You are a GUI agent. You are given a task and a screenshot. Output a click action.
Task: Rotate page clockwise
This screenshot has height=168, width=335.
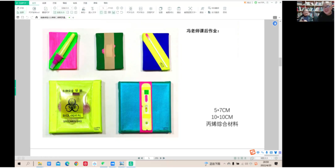tap(118, 13)
